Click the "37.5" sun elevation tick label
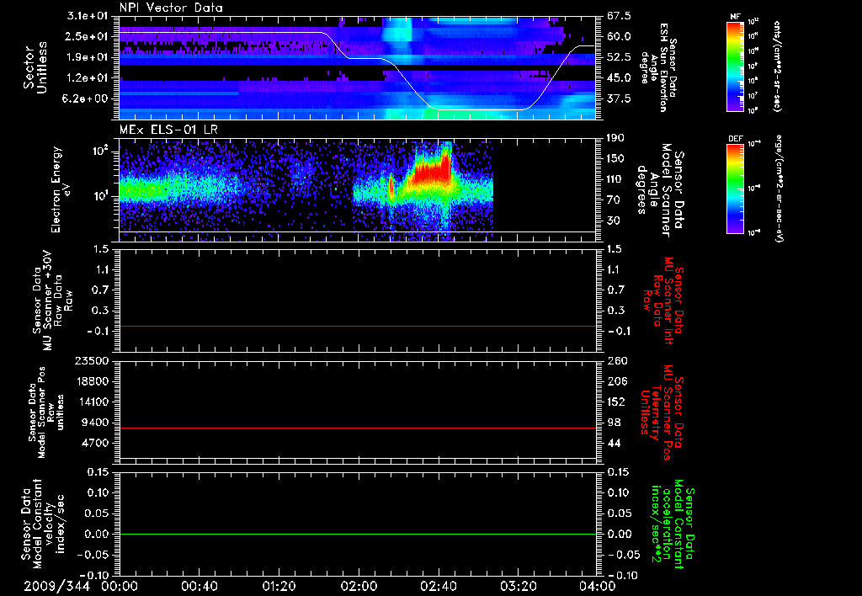This screenshot has height=596, width=862. click(619, 99)
